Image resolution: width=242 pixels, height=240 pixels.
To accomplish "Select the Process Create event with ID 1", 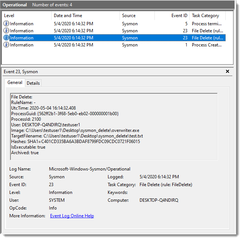I will coord(111,45).
